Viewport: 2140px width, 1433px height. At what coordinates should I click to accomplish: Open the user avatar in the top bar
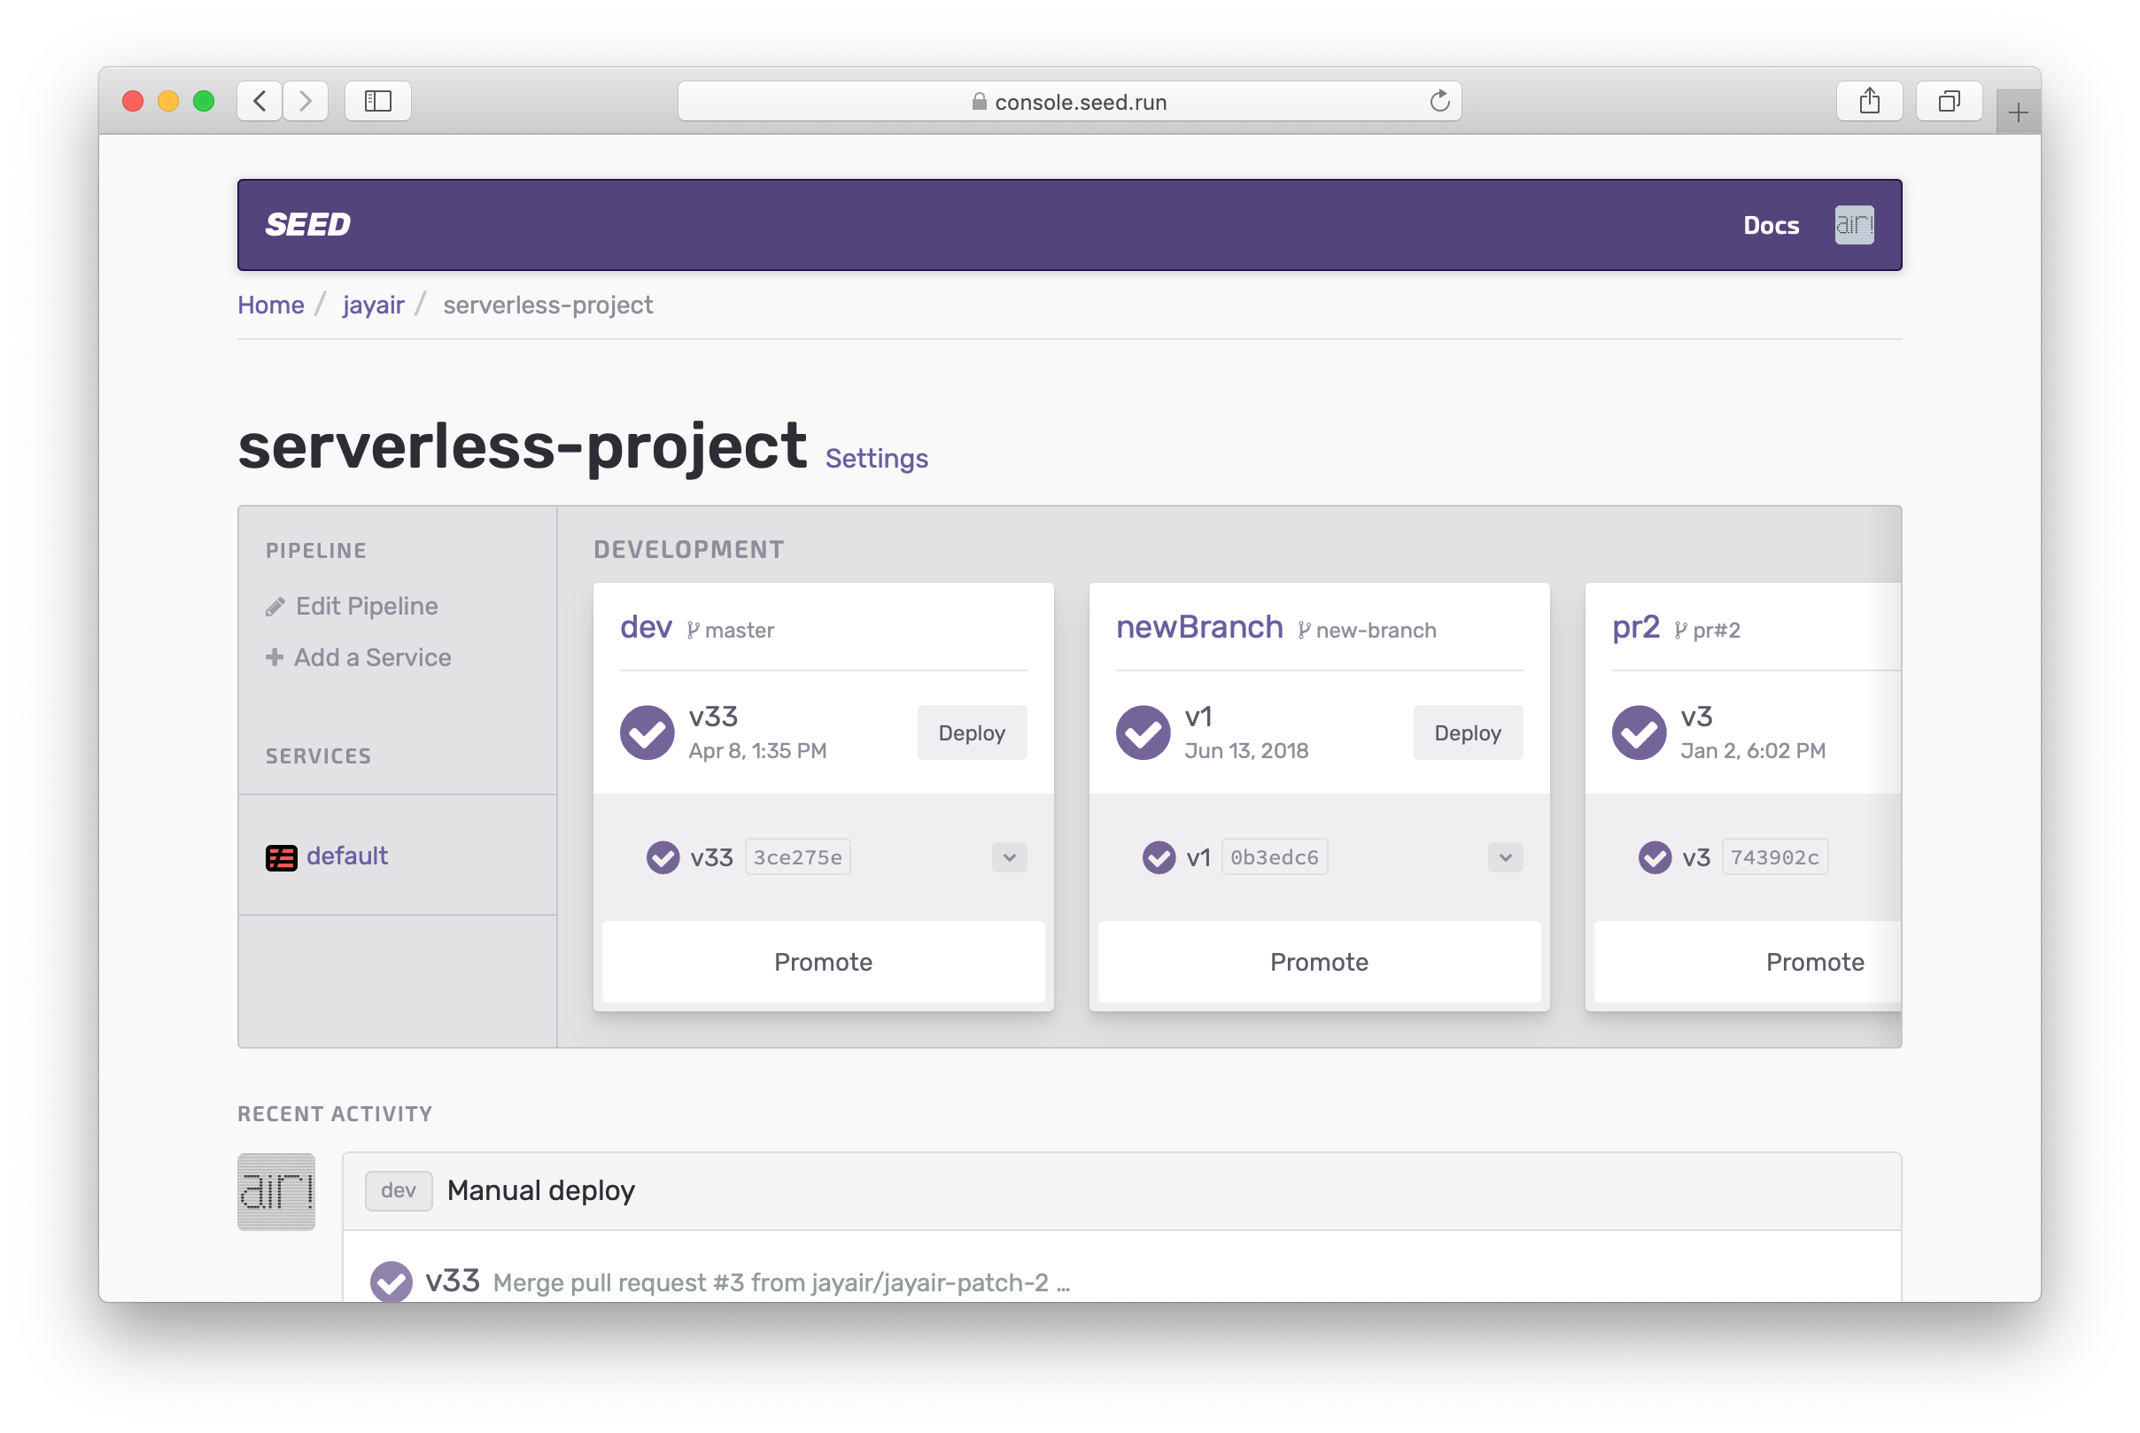tap(1853, 225)
